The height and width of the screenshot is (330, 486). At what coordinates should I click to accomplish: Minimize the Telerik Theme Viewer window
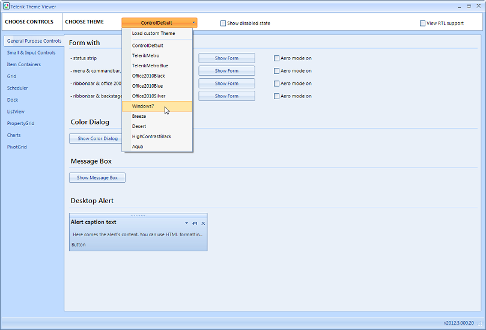[x=460, y=6]
